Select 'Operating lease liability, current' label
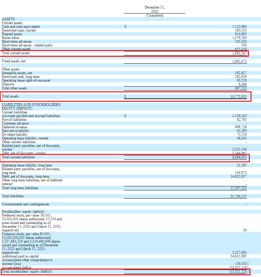Image resolution: width=261 pixels, height=277 pixels. pos(25,138)
